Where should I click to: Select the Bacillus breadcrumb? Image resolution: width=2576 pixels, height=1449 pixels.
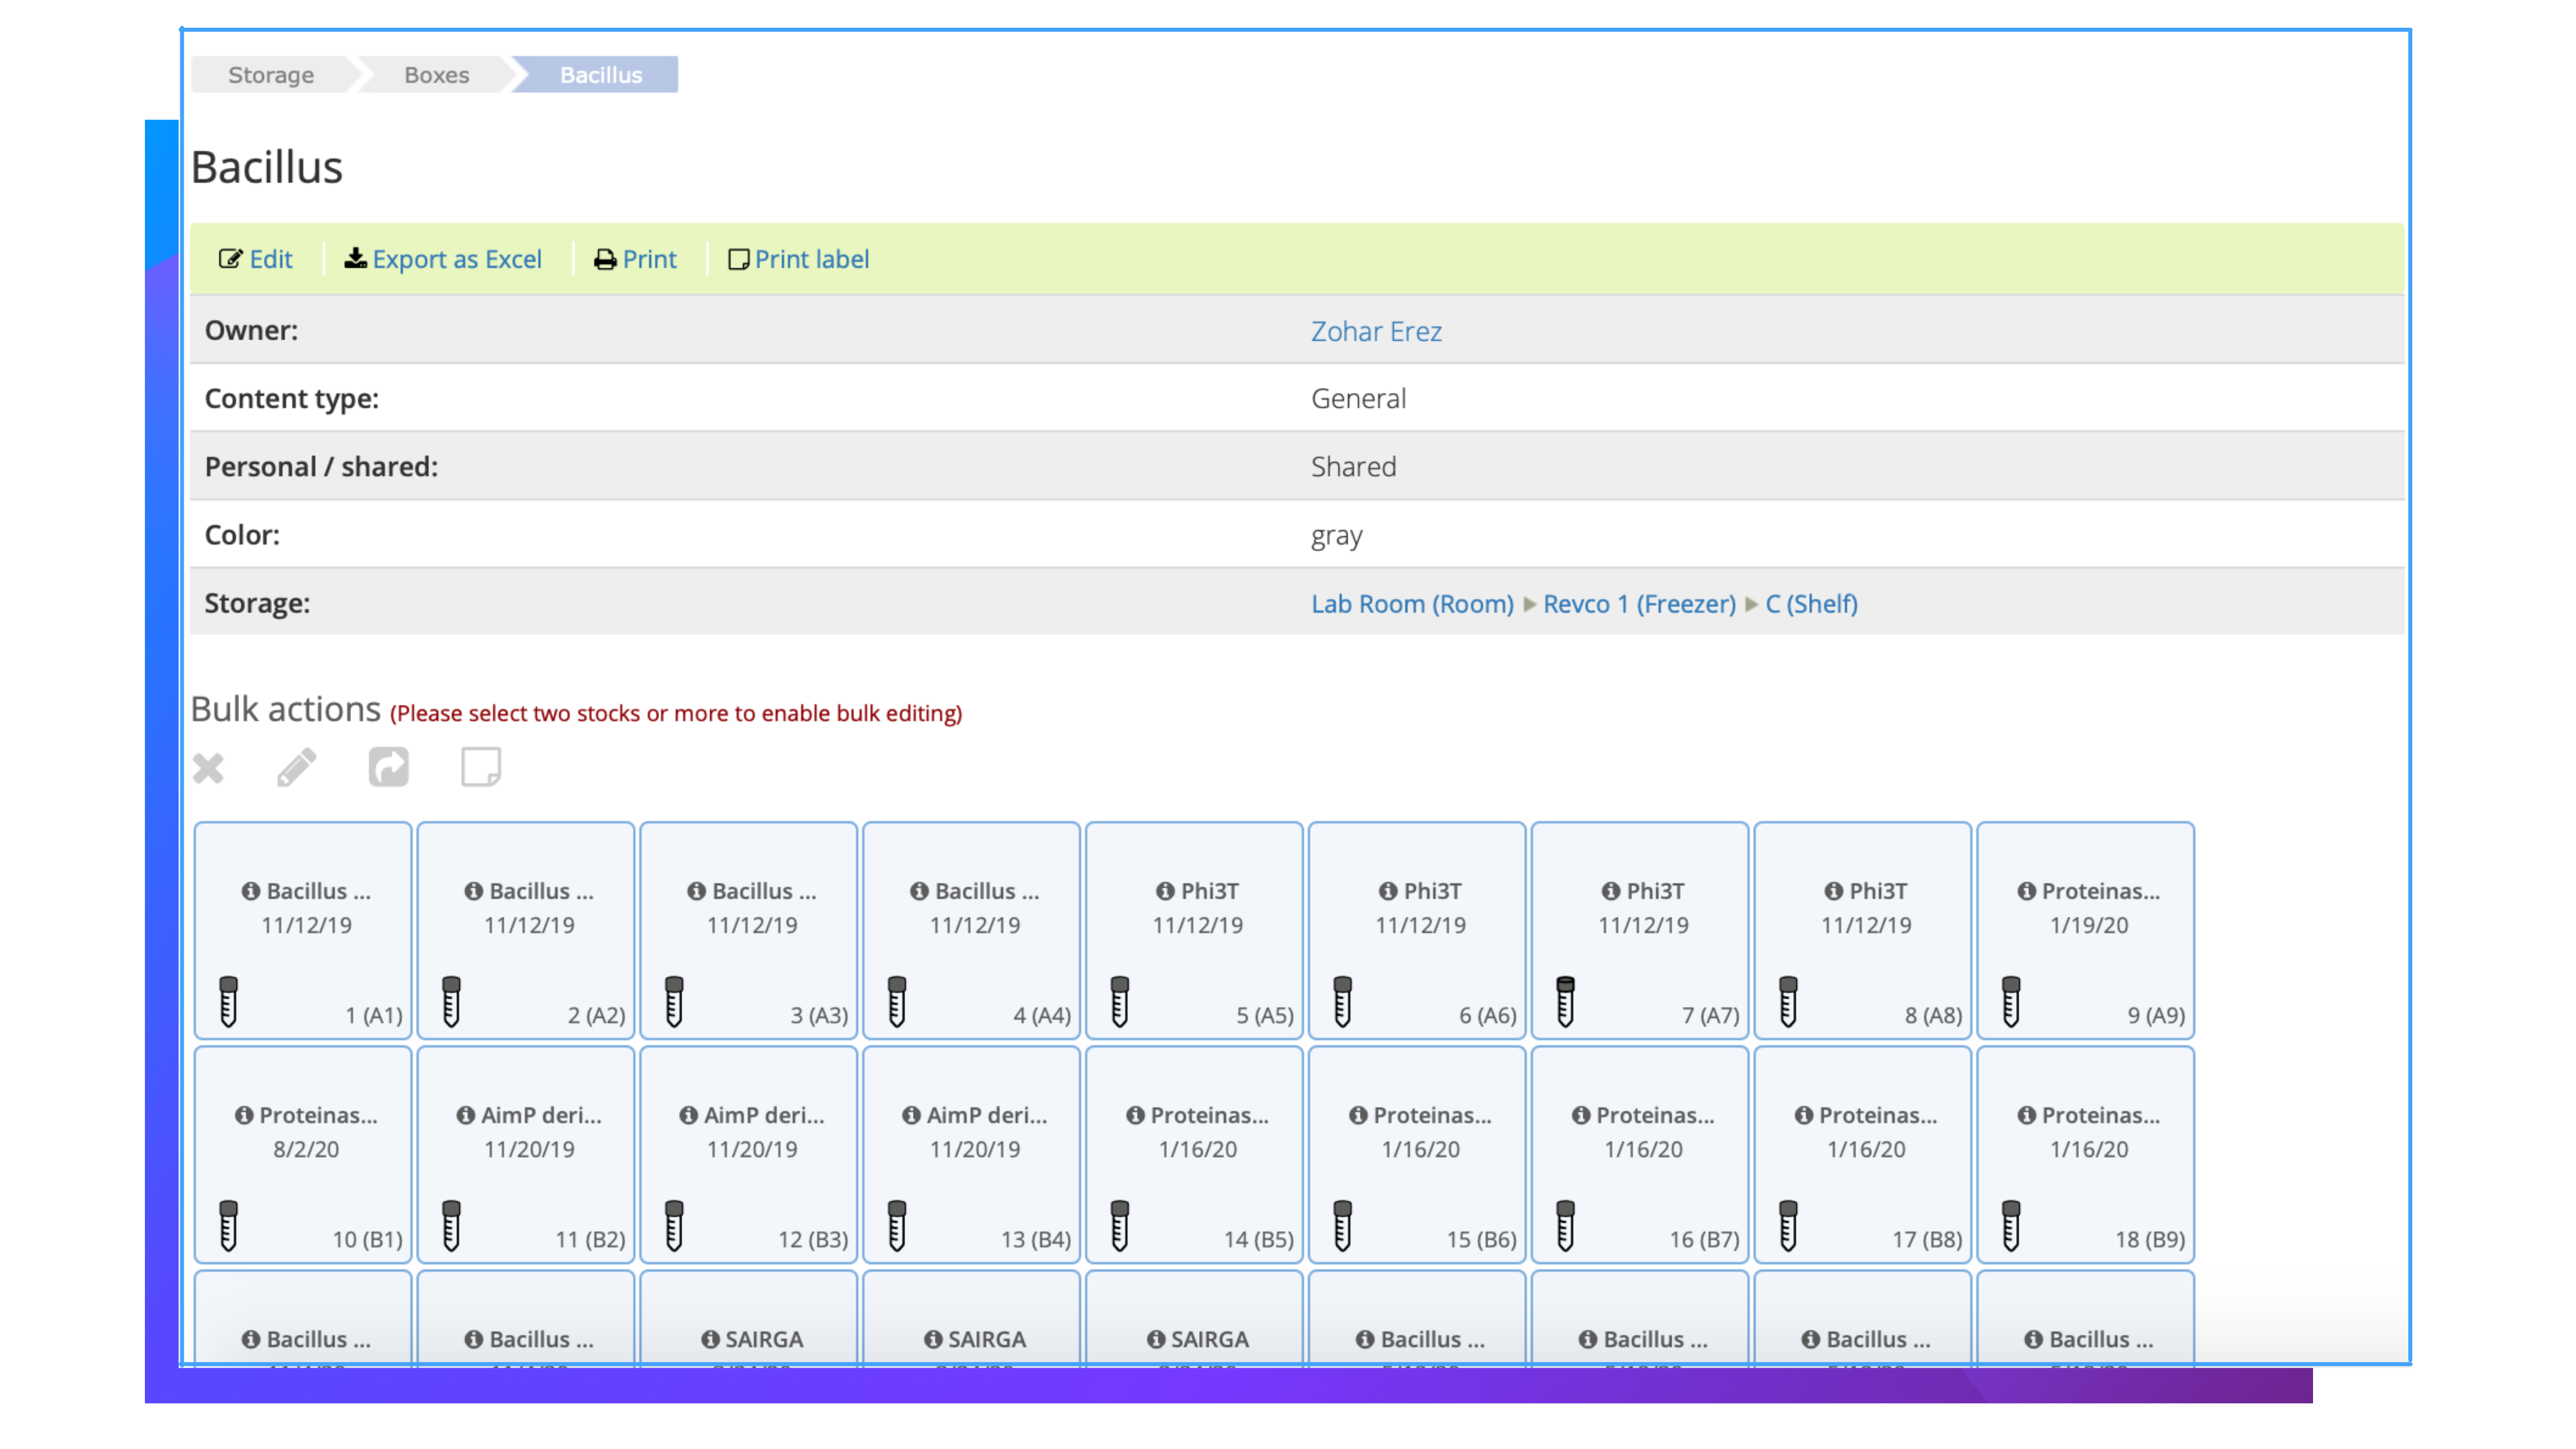click(x=600, y=75)
